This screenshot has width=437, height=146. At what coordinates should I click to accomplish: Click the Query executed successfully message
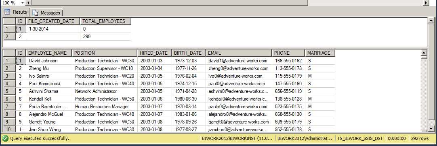point(40,138)
